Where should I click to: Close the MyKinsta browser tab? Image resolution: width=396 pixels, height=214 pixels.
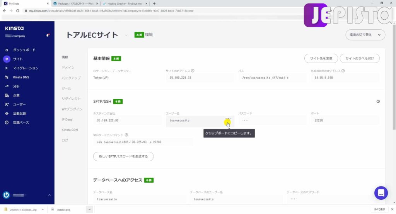pos(48,3)
